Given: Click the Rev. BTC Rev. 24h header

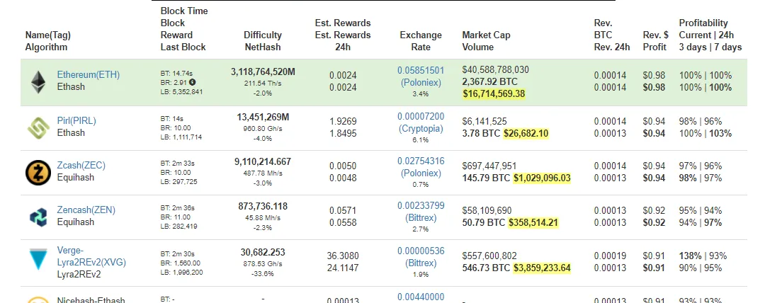Looking at the screenshot, I should [612, 35].
